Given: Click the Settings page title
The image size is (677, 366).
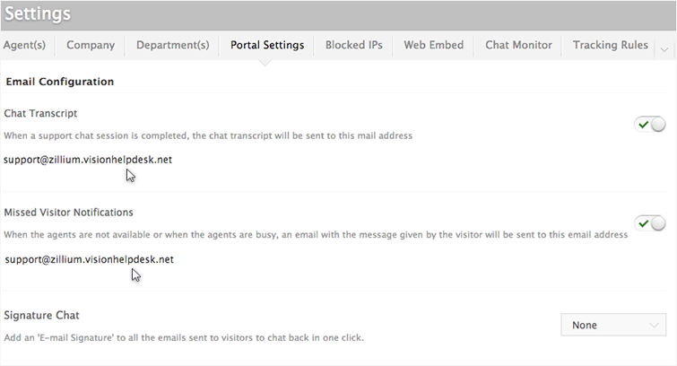Looking at the screenshot, I should pyautogui.click(x=38, y=15).
